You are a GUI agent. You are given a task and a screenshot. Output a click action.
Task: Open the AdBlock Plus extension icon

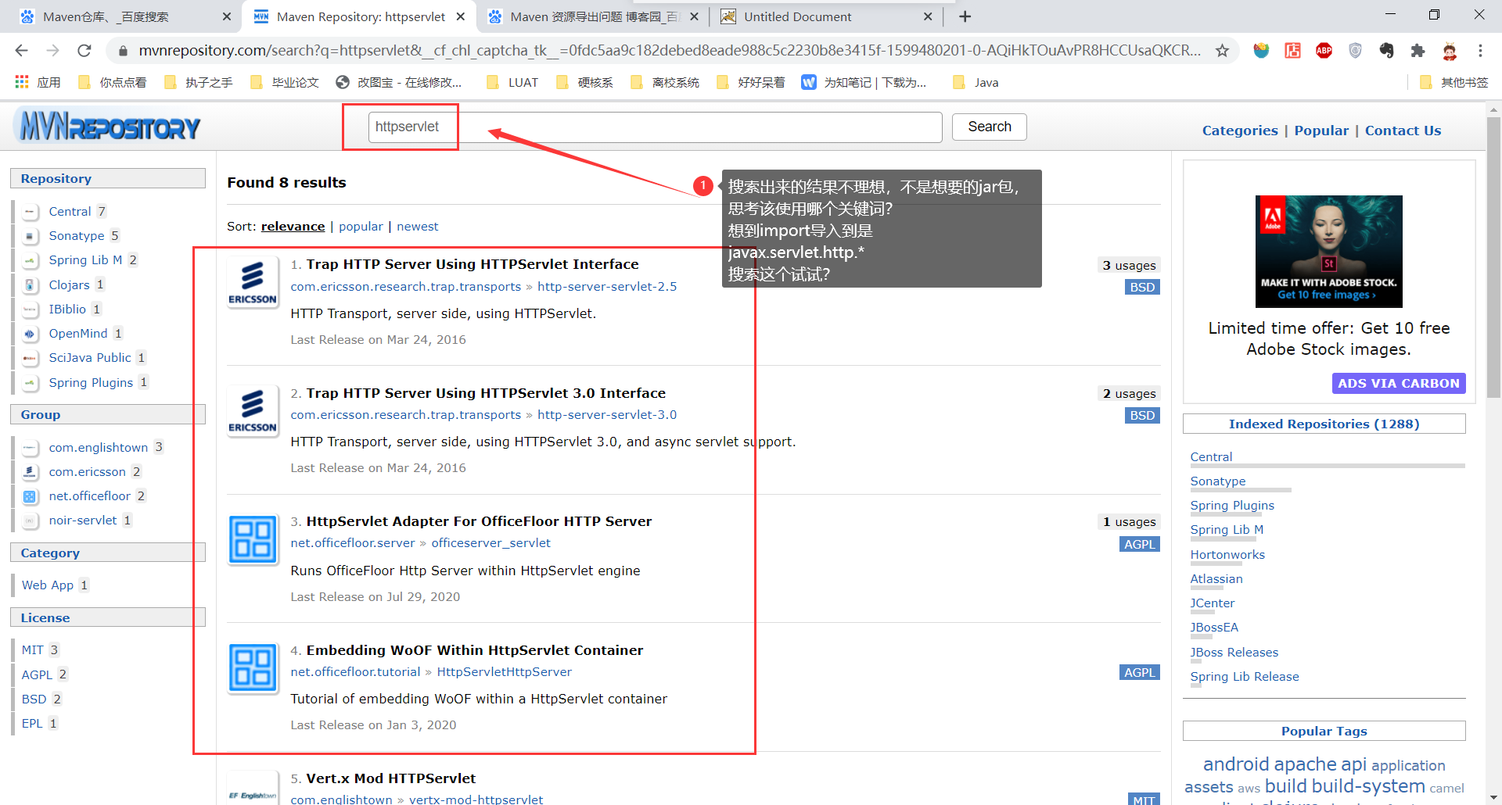1324,51
